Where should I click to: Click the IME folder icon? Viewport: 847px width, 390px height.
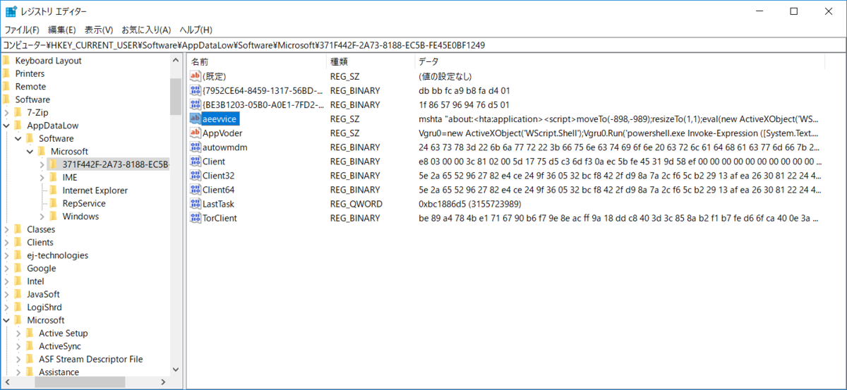[x=54, y=177]
